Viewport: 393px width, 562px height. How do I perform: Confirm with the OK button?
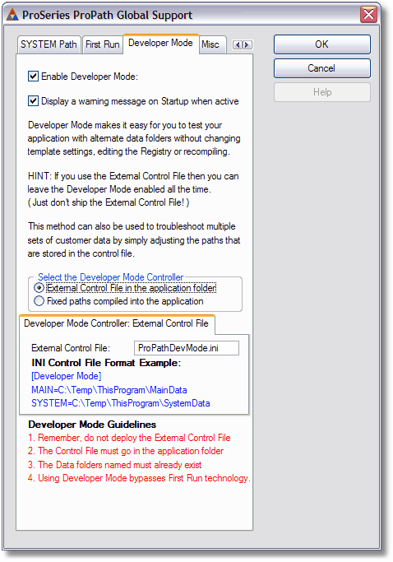[322, 44]
